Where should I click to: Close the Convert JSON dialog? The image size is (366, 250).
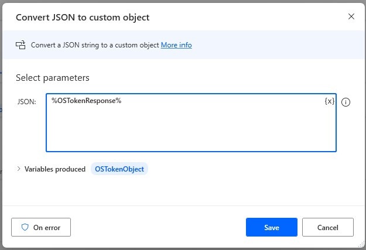pos(351,16)
